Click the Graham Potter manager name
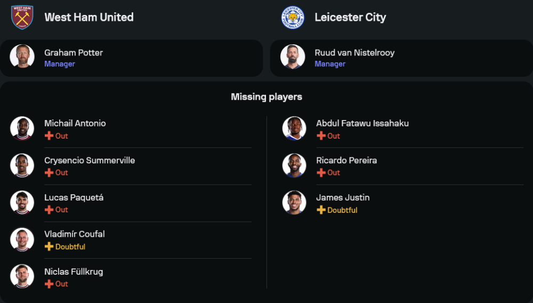 click(x=74, y=53)
